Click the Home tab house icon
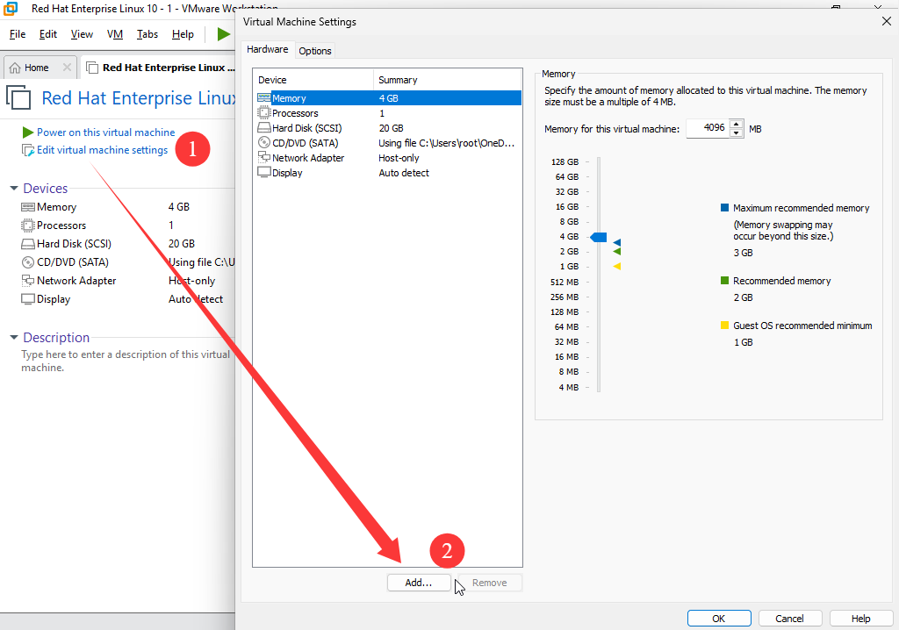 [x=15, y=68]
